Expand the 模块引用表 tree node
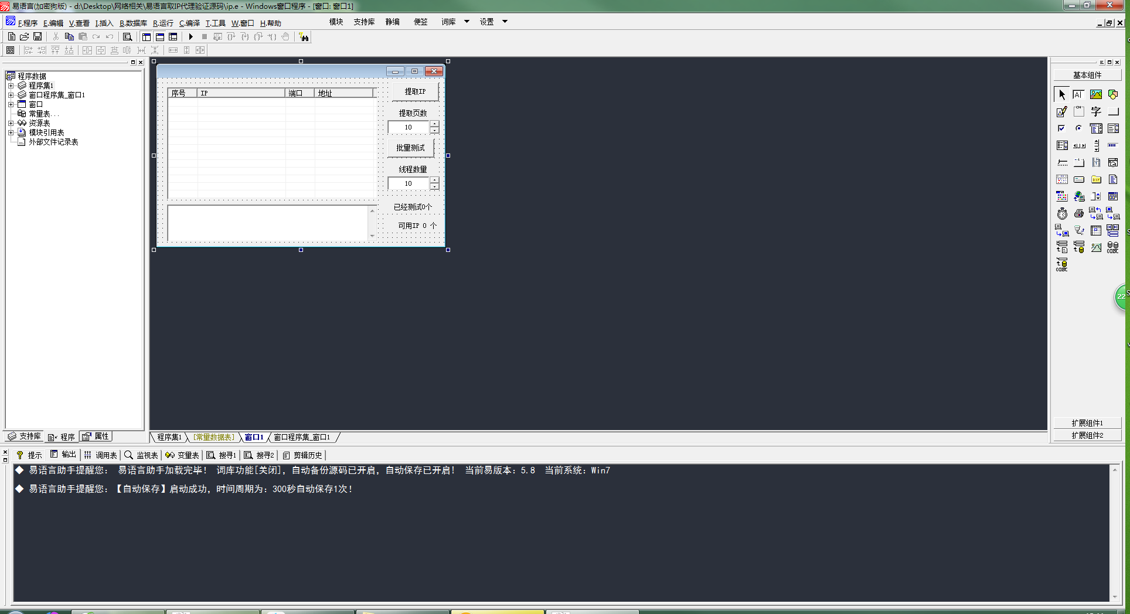This screenshot has width=1130, height=614. coord(11,132)
